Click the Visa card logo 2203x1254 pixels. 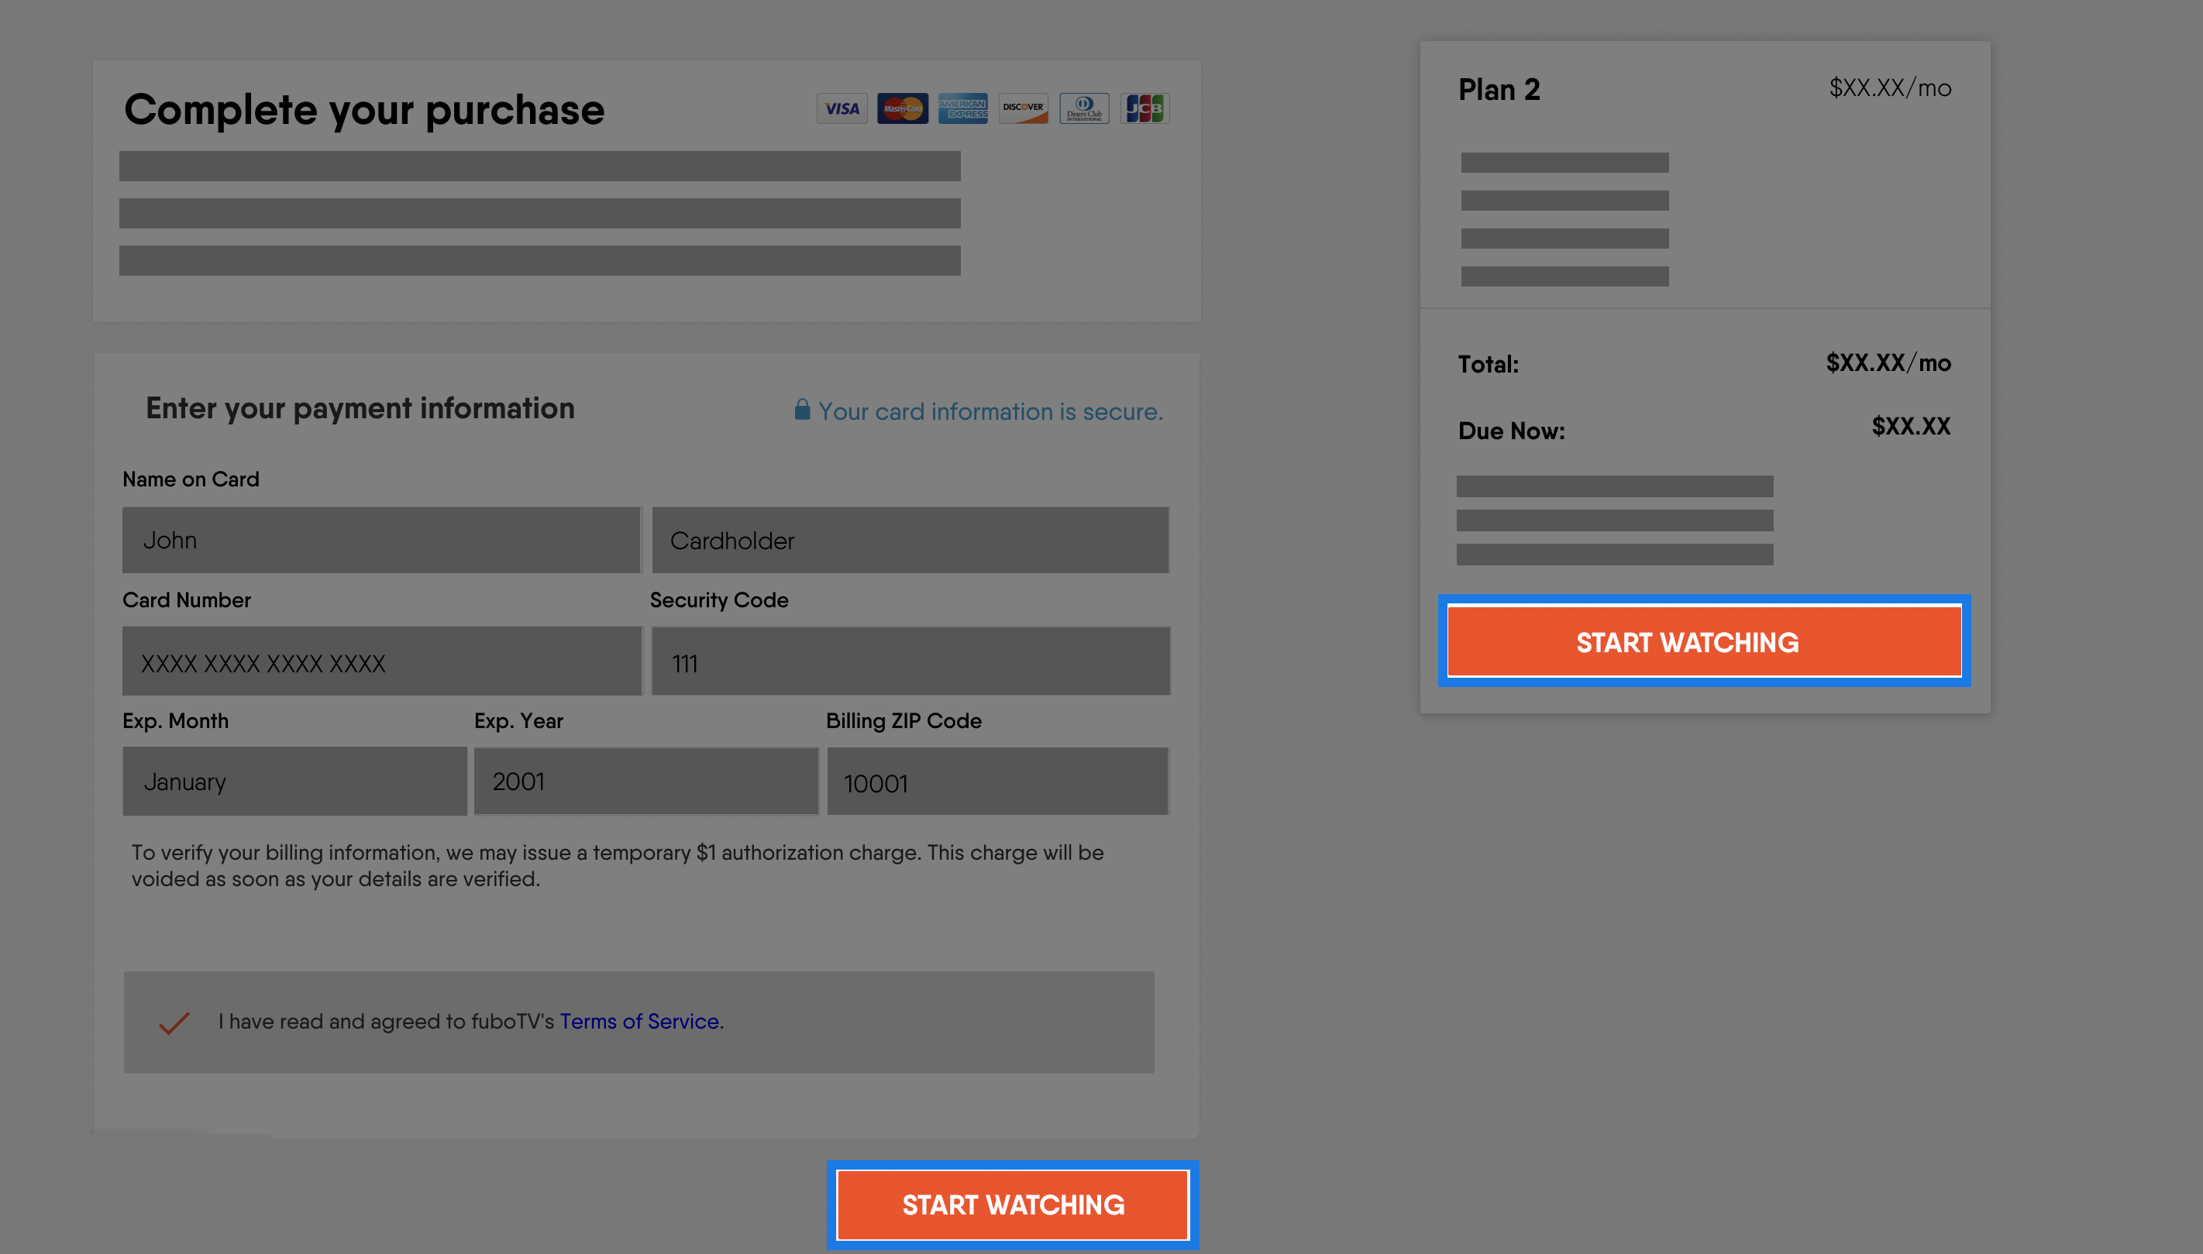(x=842, y=108)
